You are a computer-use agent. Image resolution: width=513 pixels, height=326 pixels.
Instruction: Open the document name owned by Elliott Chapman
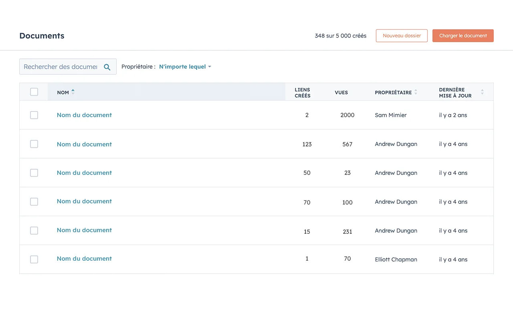[84, 259]
